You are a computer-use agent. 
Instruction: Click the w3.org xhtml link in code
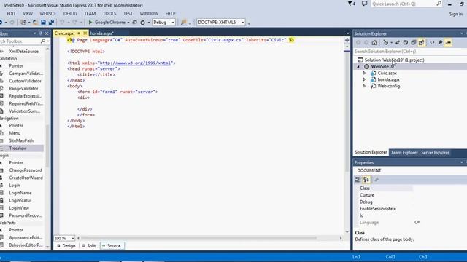(x=136, y=63)
